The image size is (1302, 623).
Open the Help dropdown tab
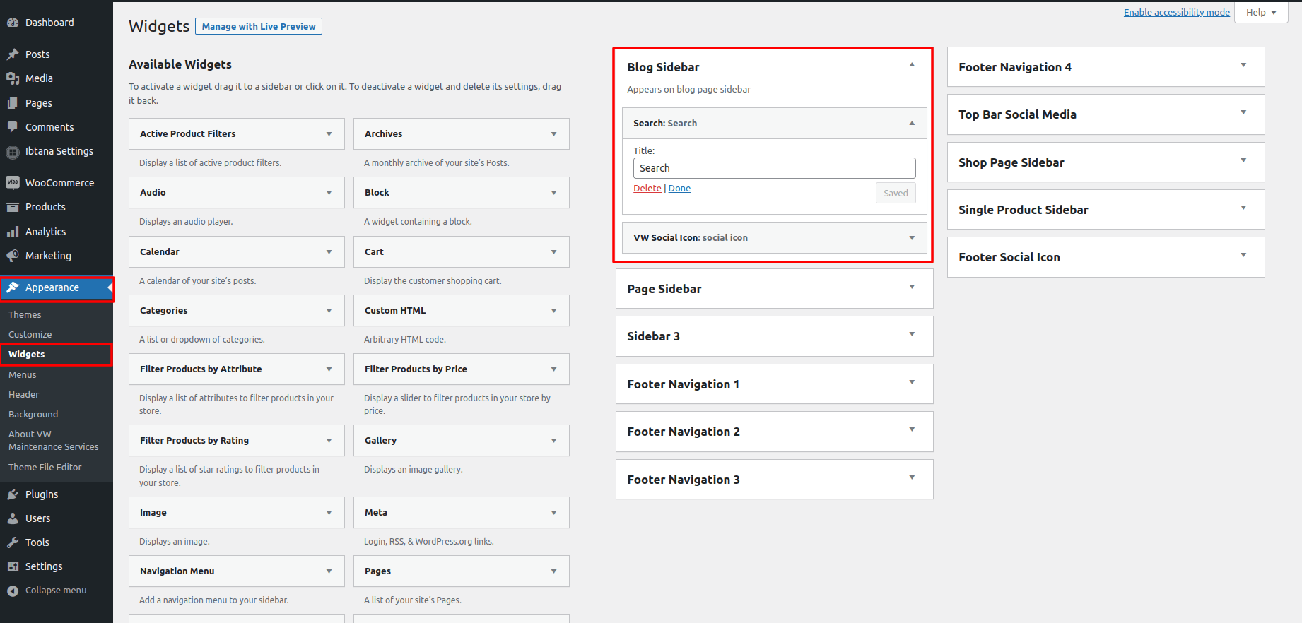pyautogui.click(x=1261, y=13)
